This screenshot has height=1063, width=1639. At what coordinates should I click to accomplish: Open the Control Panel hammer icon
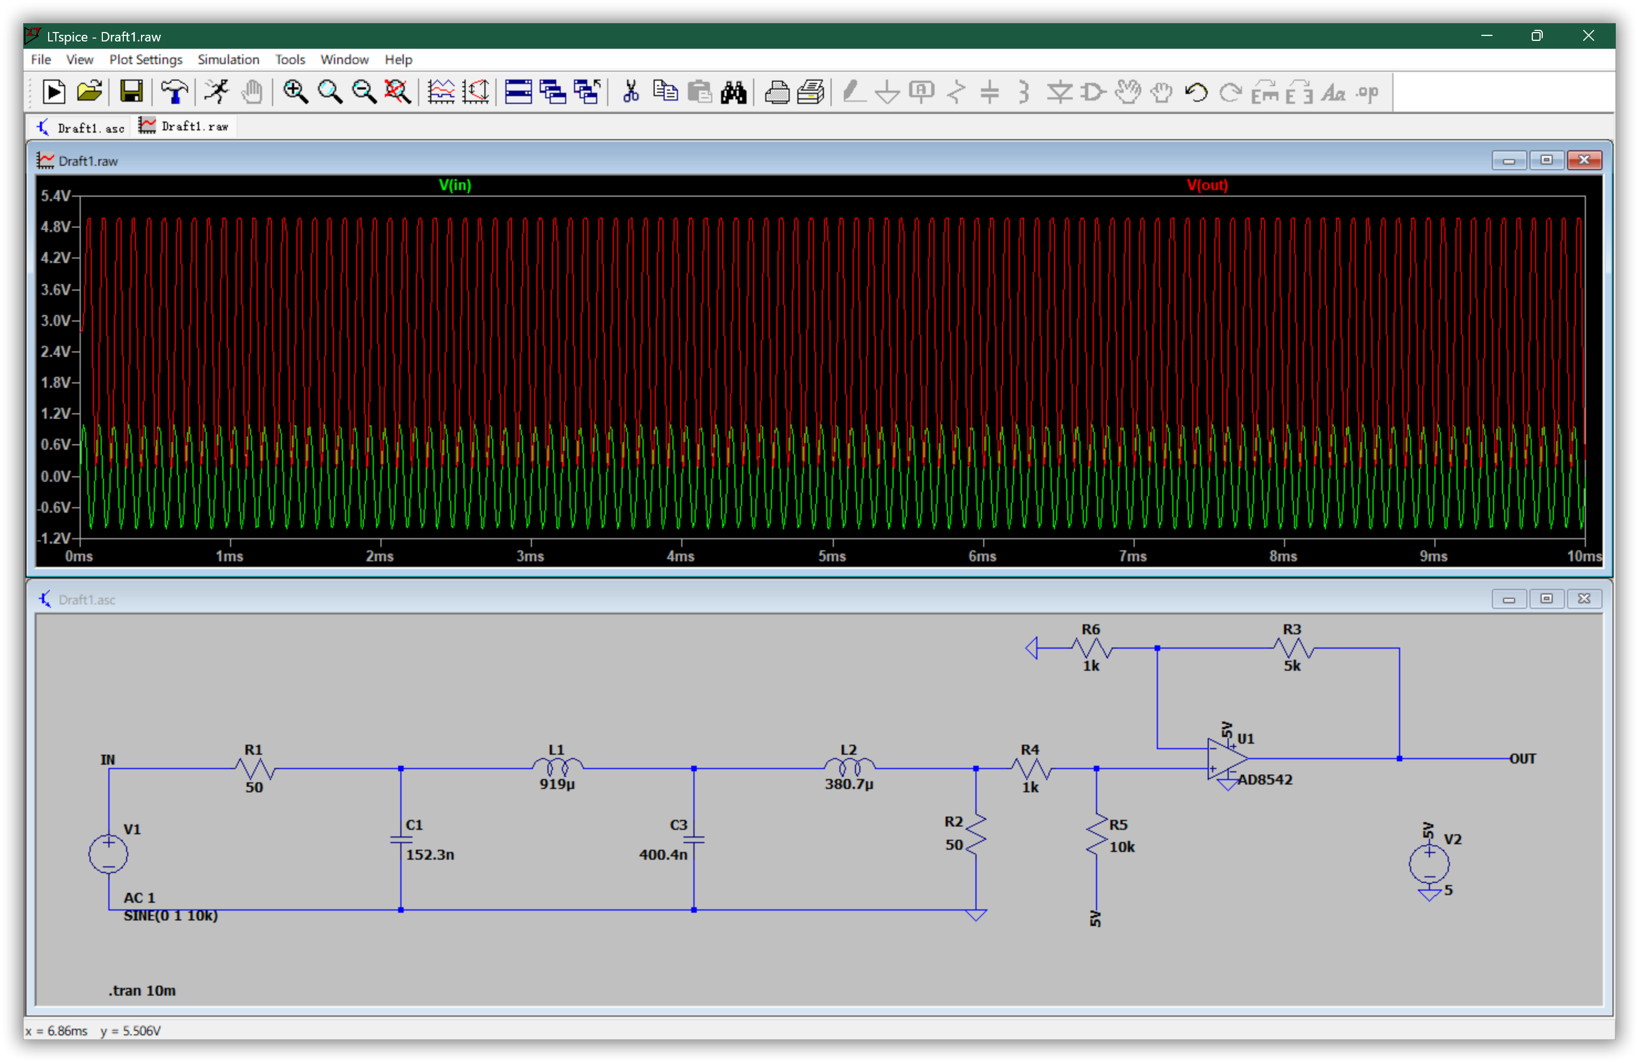coord(174,92)
